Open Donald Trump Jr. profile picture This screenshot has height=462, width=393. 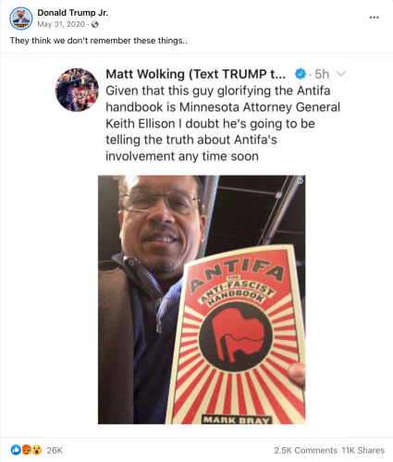(x=21, y=18)
